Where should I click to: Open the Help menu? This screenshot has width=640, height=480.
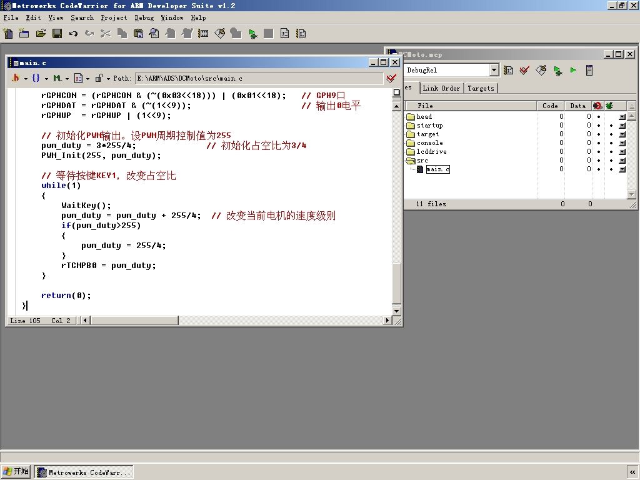point(198,17)
